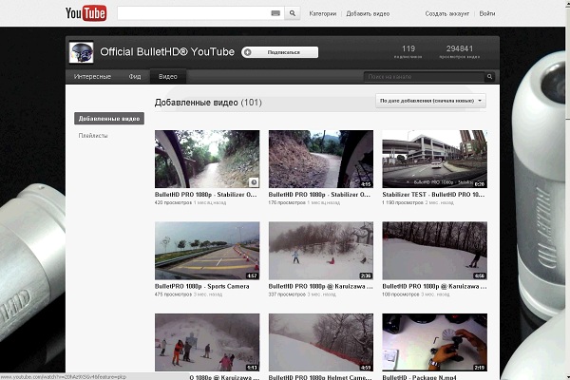Focus the channel search input field
This screenshot has width=570, height=380.
coord(425,77)
